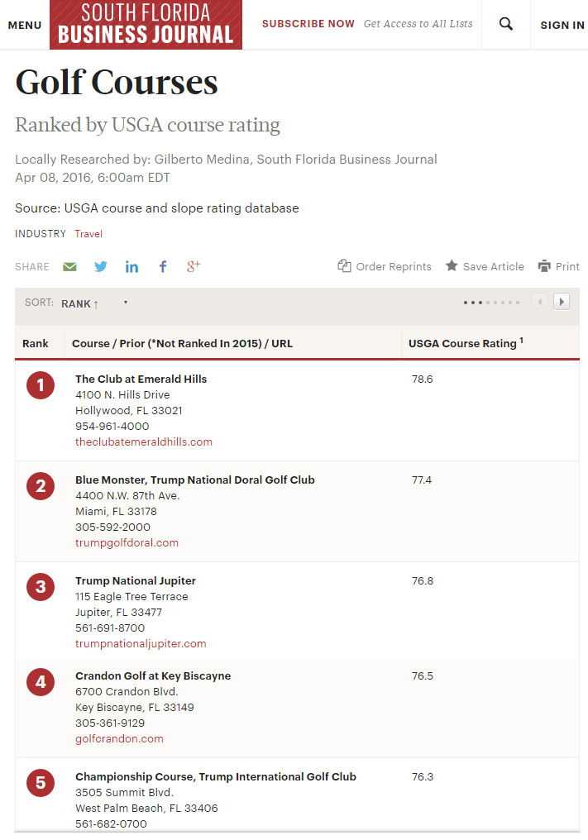This screenshot has width=588, height=840.
Task: Sort by the Rank column header
Action: 36,343
